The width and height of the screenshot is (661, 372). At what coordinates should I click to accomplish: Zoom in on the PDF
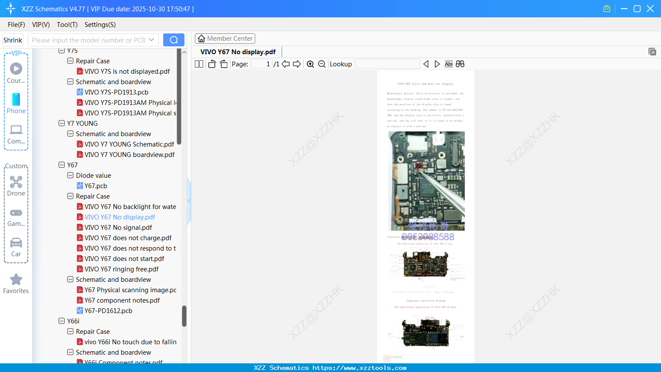(310, 64)
